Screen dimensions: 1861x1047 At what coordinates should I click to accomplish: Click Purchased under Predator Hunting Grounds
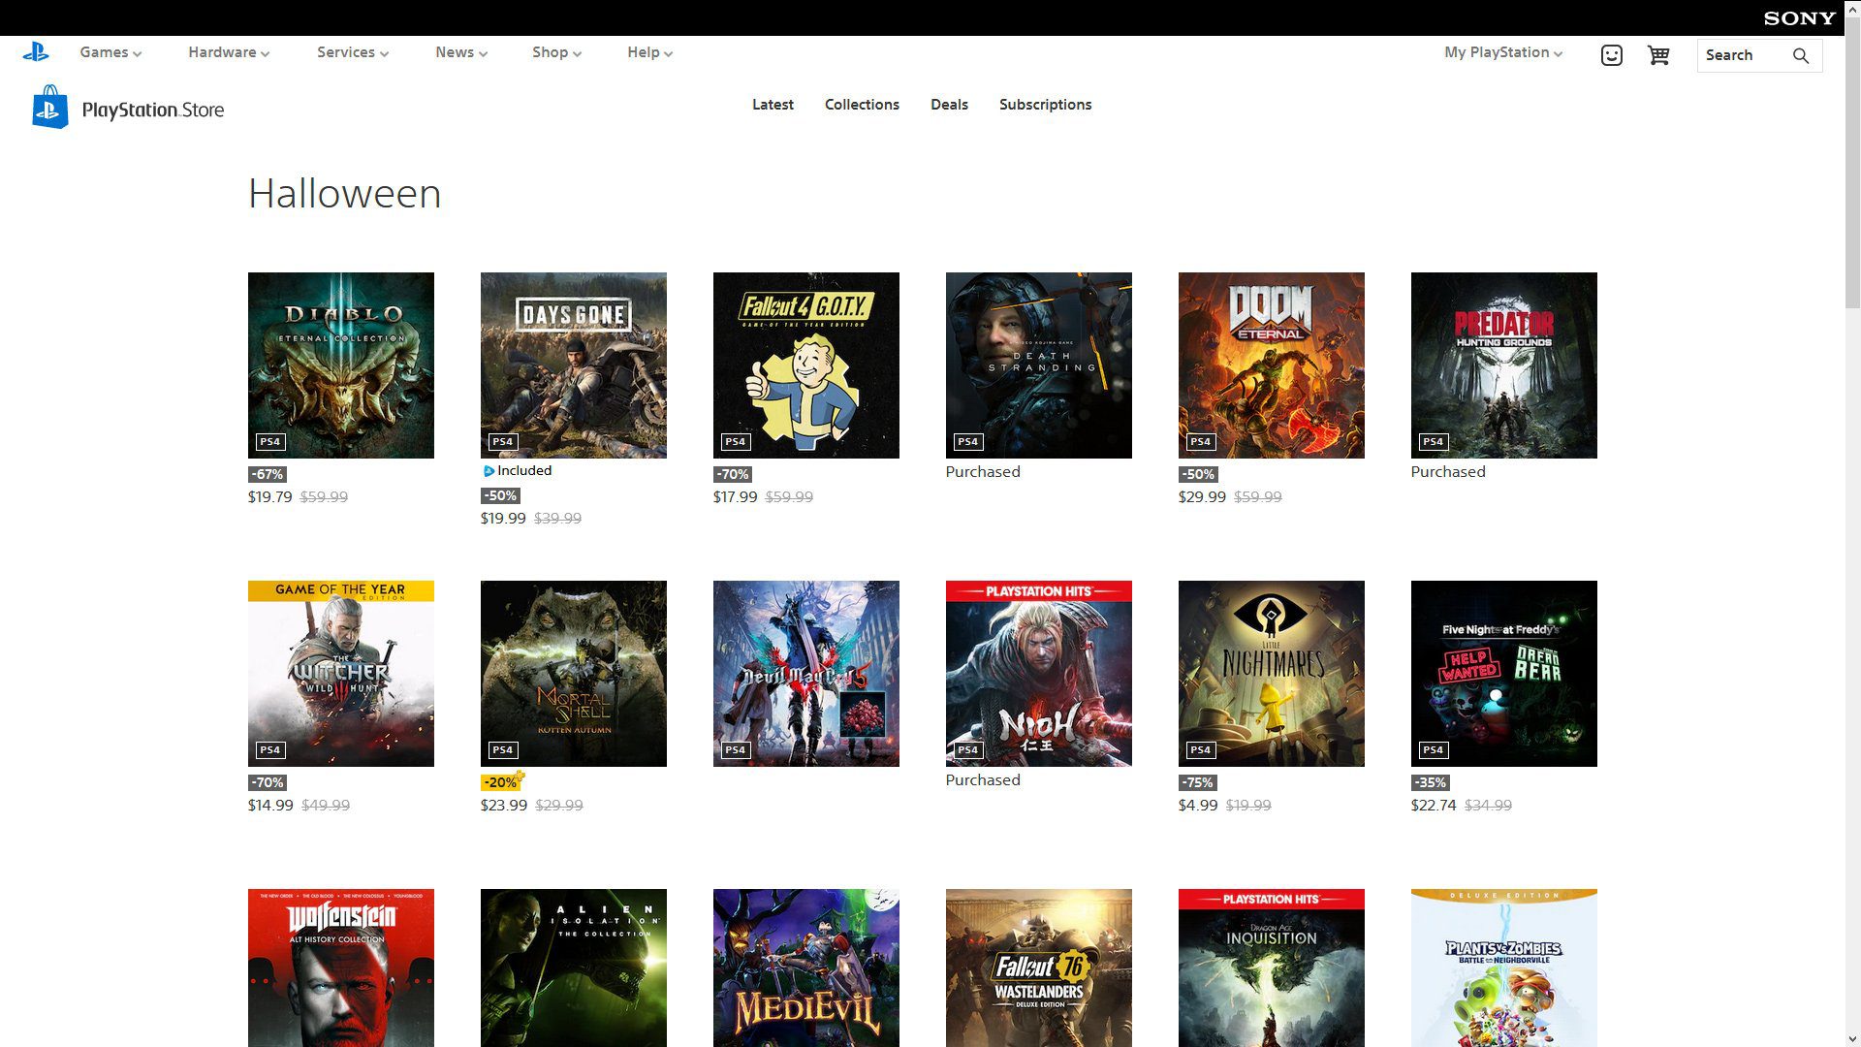1448,472
